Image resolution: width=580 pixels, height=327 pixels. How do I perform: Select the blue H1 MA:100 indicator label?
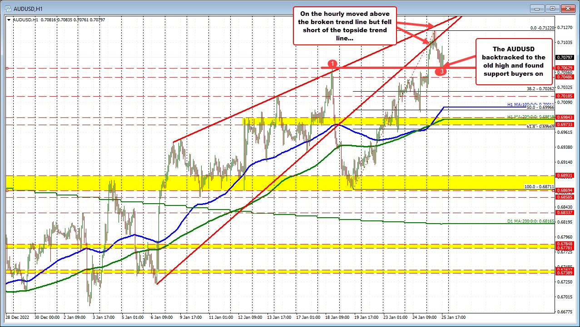(530, 104)
